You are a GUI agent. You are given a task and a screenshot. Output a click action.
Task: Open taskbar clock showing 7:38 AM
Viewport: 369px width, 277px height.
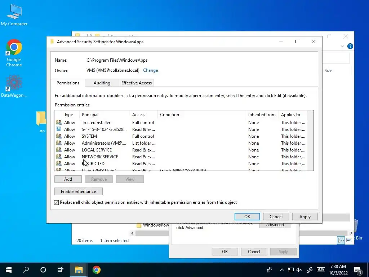pos(338,270)
